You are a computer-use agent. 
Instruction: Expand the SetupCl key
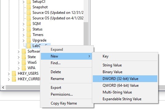pos(23,2)
